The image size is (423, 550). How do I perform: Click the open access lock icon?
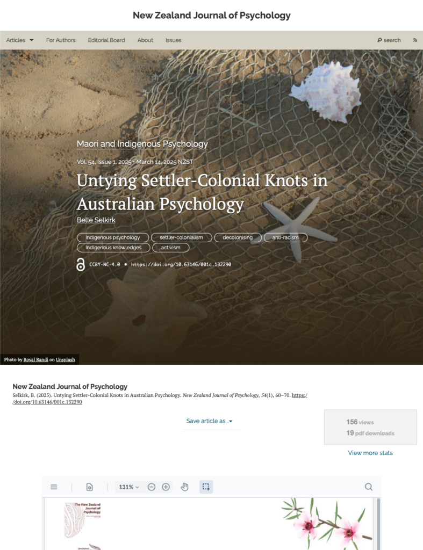pos(81,264)
